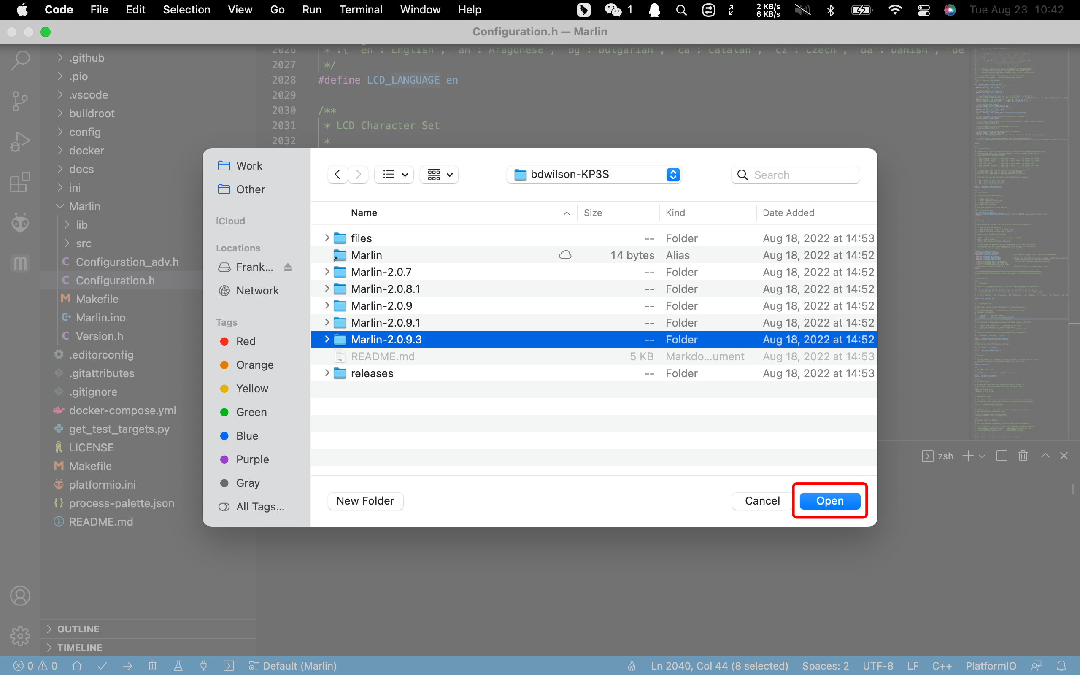
Task: Open Source Control view in activity bar
Action: (x=20, y=101)
